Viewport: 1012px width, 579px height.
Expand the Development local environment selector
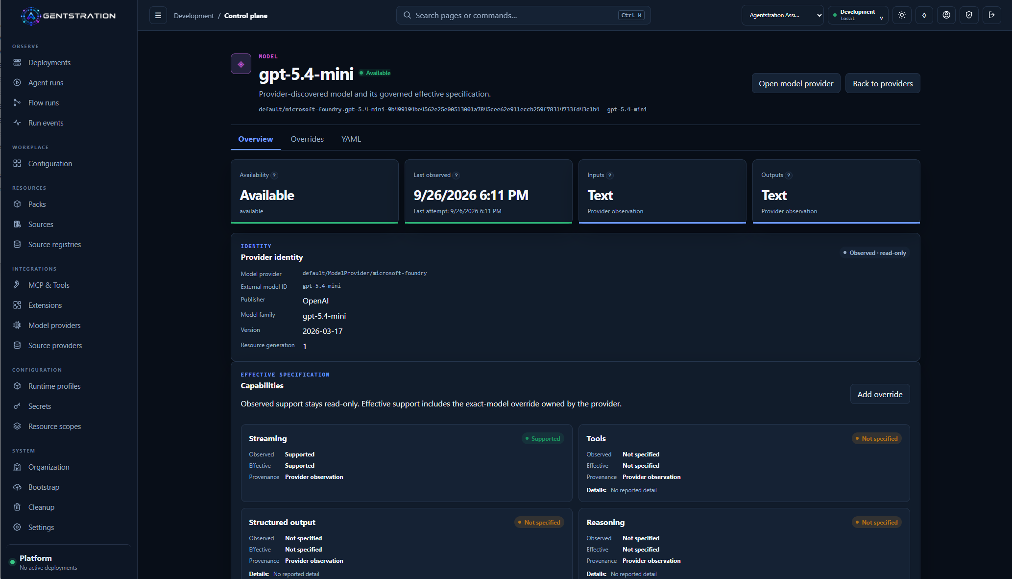coord(858,15)
